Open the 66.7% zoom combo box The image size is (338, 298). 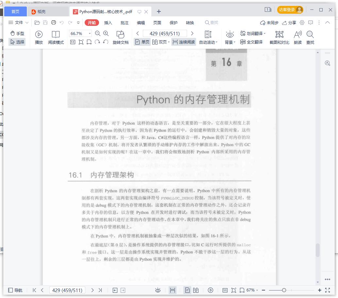point(80,33)
